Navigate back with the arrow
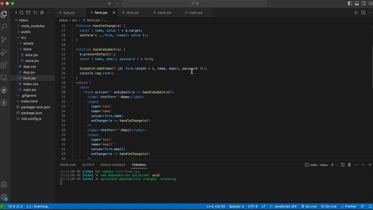This screenshot has width=373, height=210. tap(110, 3)
